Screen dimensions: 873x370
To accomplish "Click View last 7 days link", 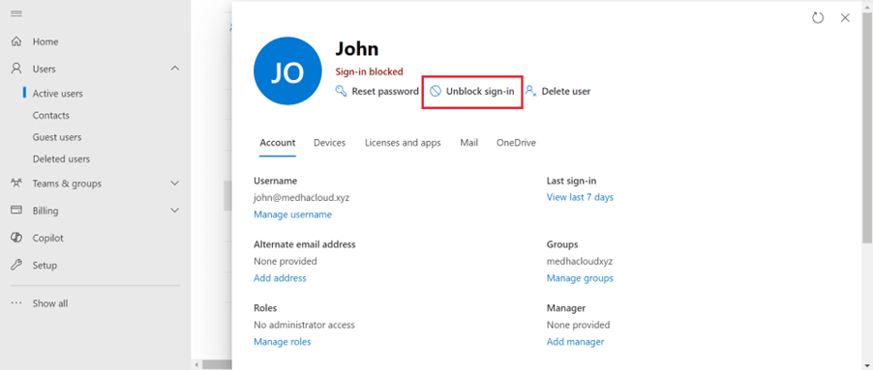I will pos(580,197).
